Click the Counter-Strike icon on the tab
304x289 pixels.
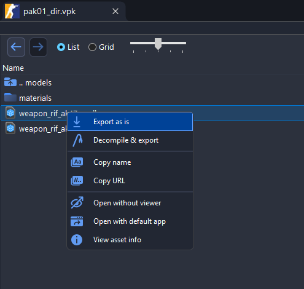[12, 11]
